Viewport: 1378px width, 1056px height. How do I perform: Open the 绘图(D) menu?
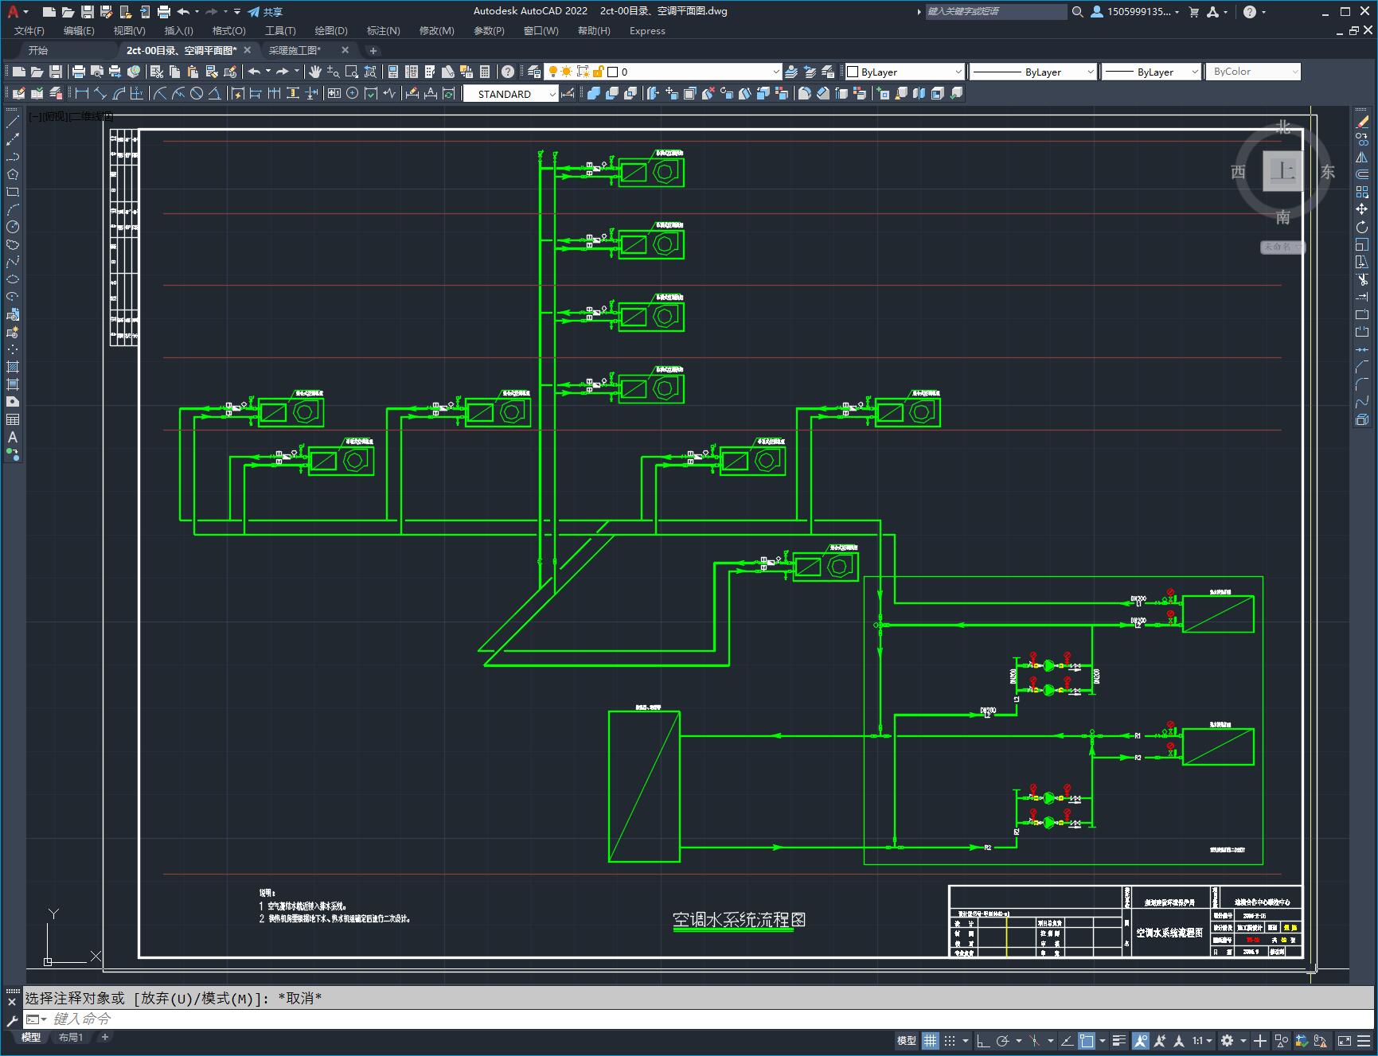(x=331, y=31)
